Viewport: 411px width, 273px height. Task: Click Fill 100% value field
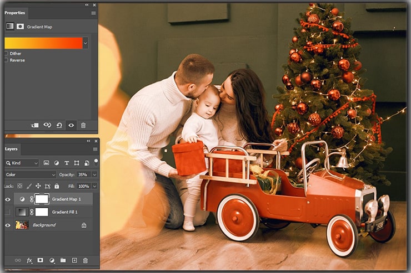tap(84, 186)
